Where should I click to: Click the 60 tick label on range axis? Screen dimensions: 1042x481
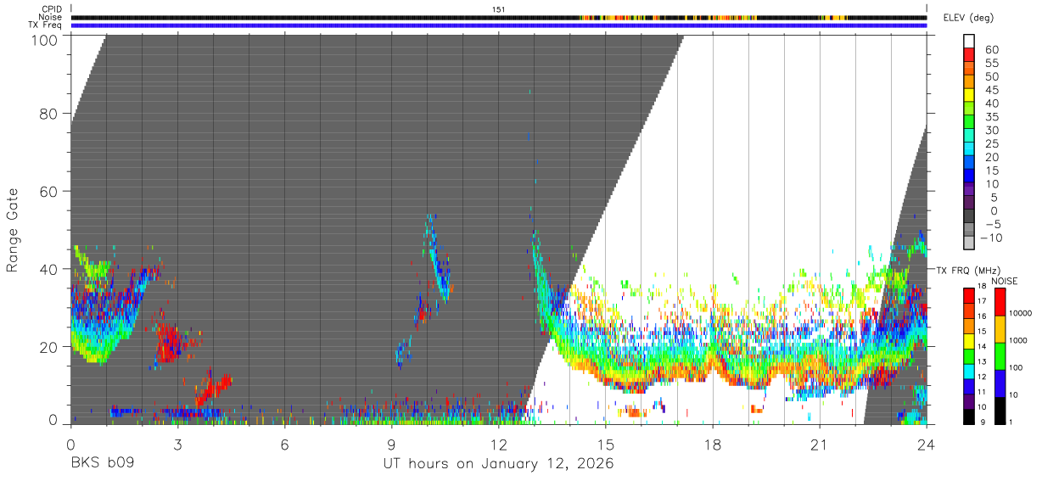(49, 192)
